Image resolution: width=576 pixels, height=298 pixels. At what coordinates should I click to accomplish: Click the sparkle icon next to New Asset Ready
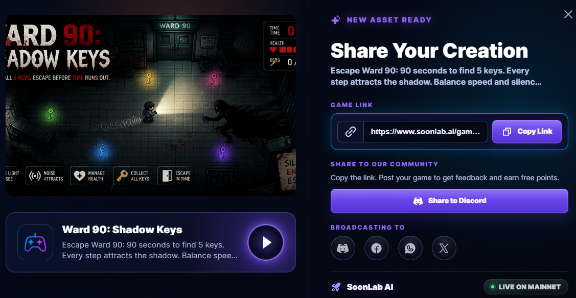(x=336, y=20)
